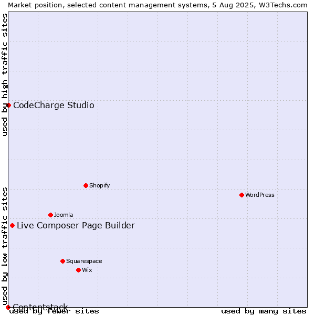This screenshot has height=315, width=315.
Task: Click the Shopify red data point
Action: 86,185
